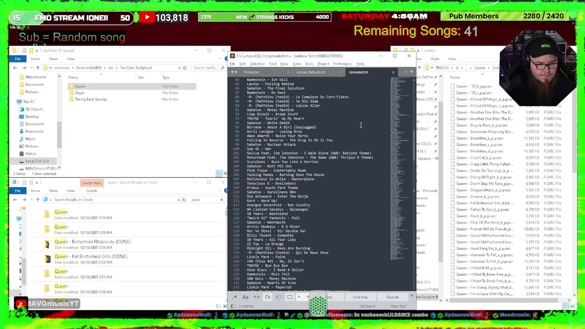Toggle regular expression mode in Sublime find bar
585x329 pixels.
[x=235, y=297]
